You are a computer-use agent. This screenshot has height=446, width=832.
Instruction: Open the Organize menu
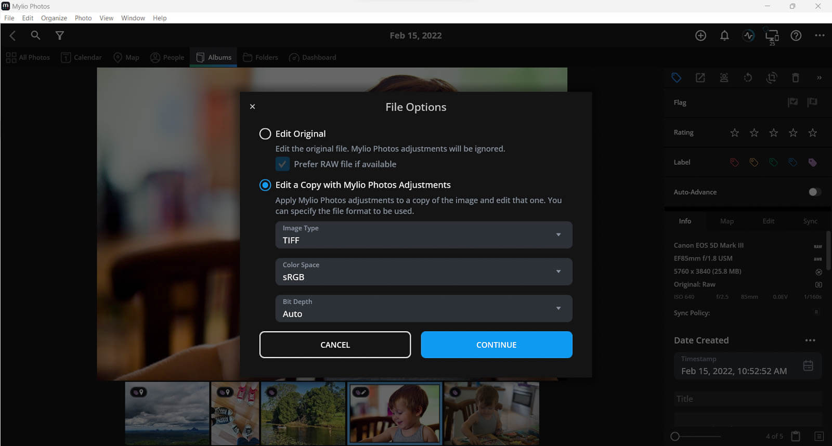coord(54,18)
